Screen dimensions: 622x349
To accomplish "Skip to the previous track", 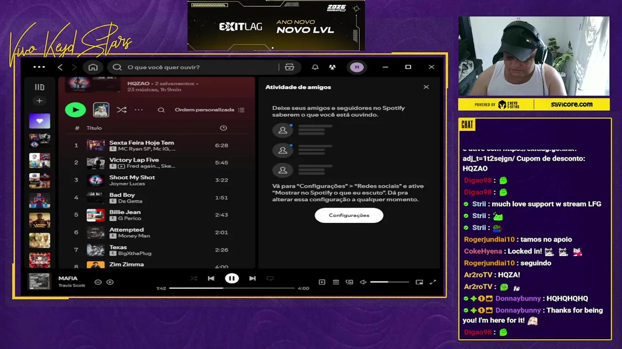I will tap(211, 278).
